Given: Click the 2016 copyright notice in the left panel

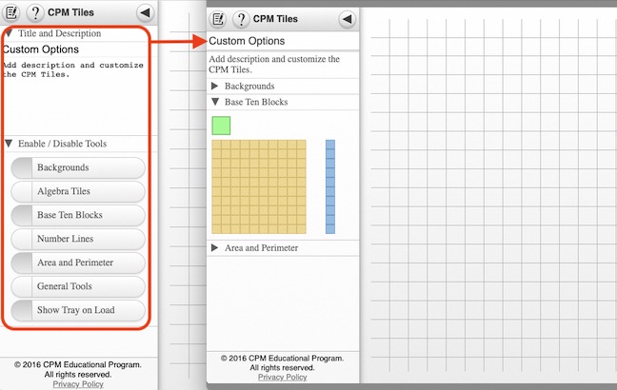Looking at the screenshot, I should pos(78,370).
